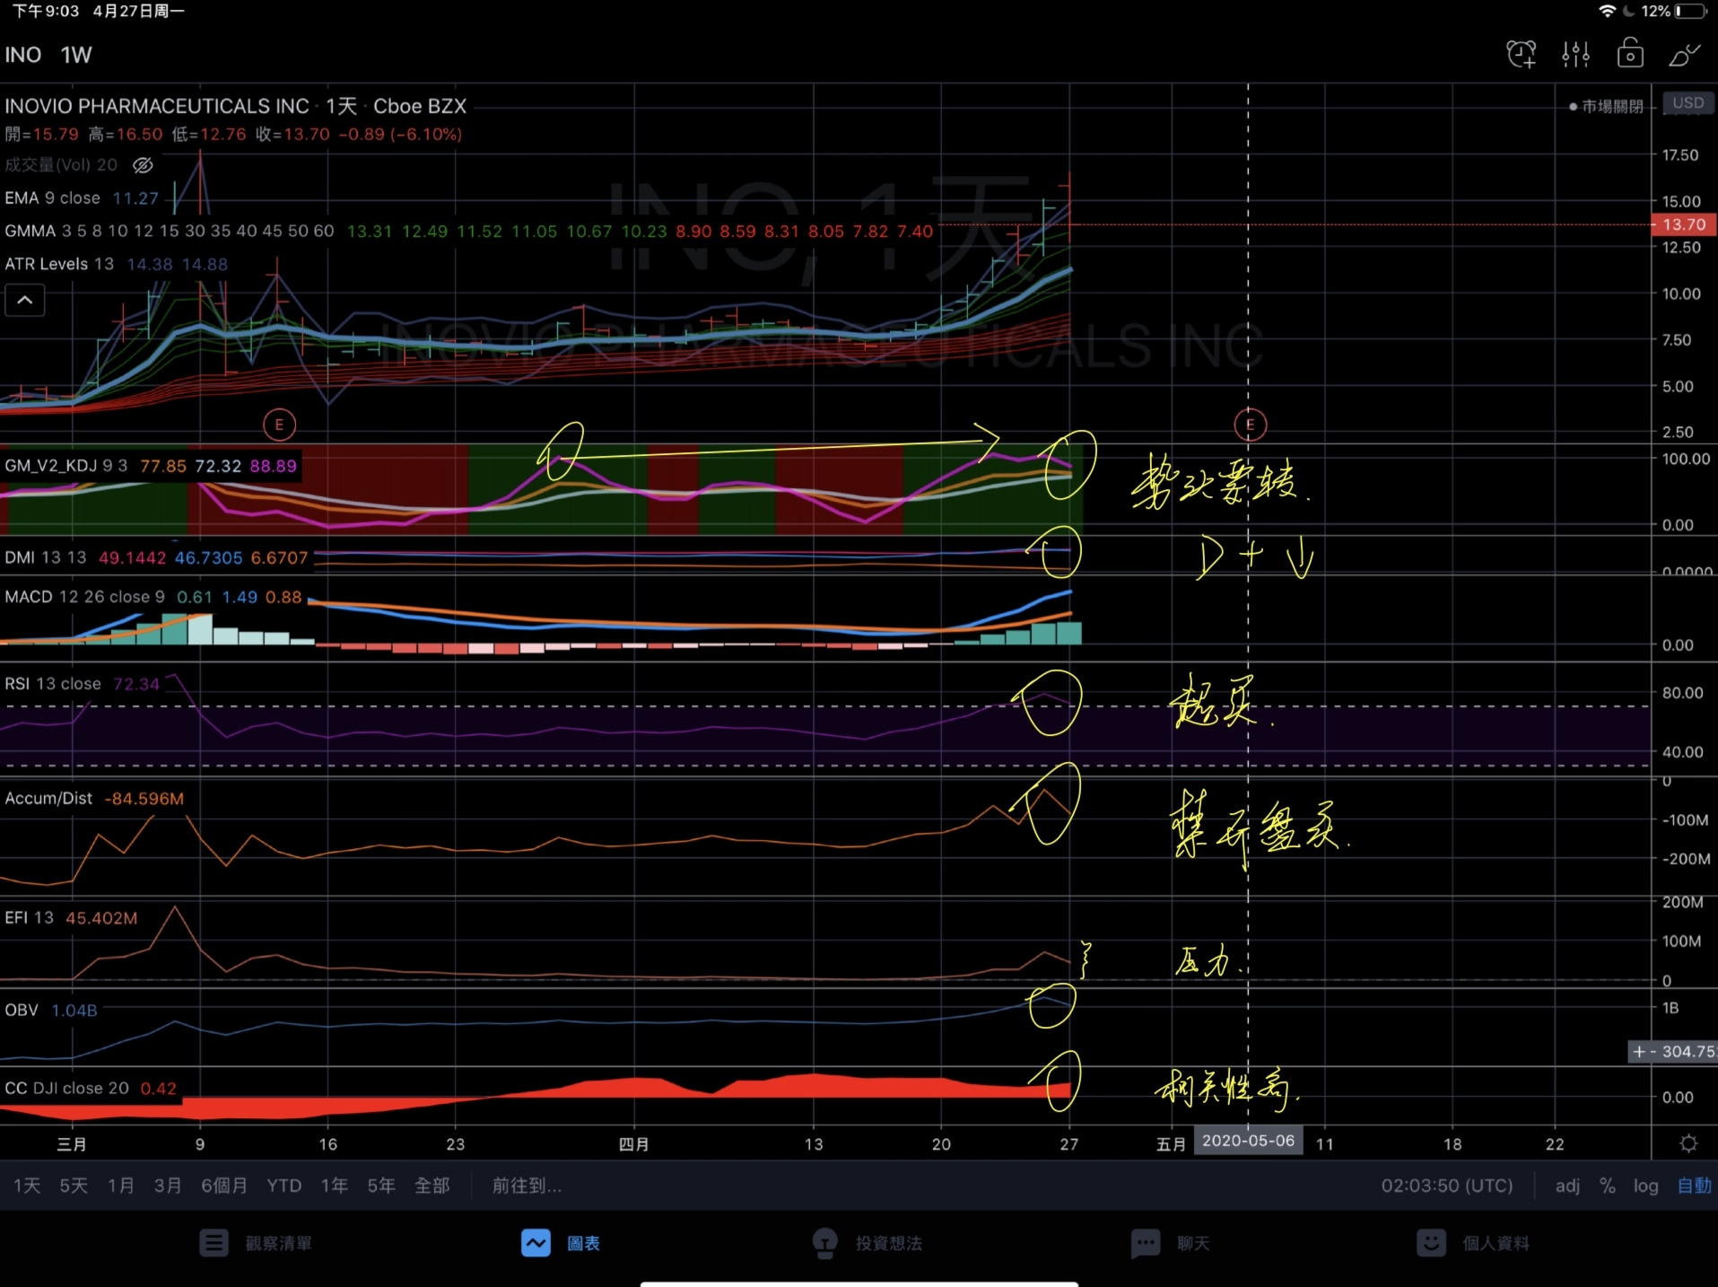Open the 聊天 chat bubble icon
The image size is (1718, 1287).
[1146, 1243]
